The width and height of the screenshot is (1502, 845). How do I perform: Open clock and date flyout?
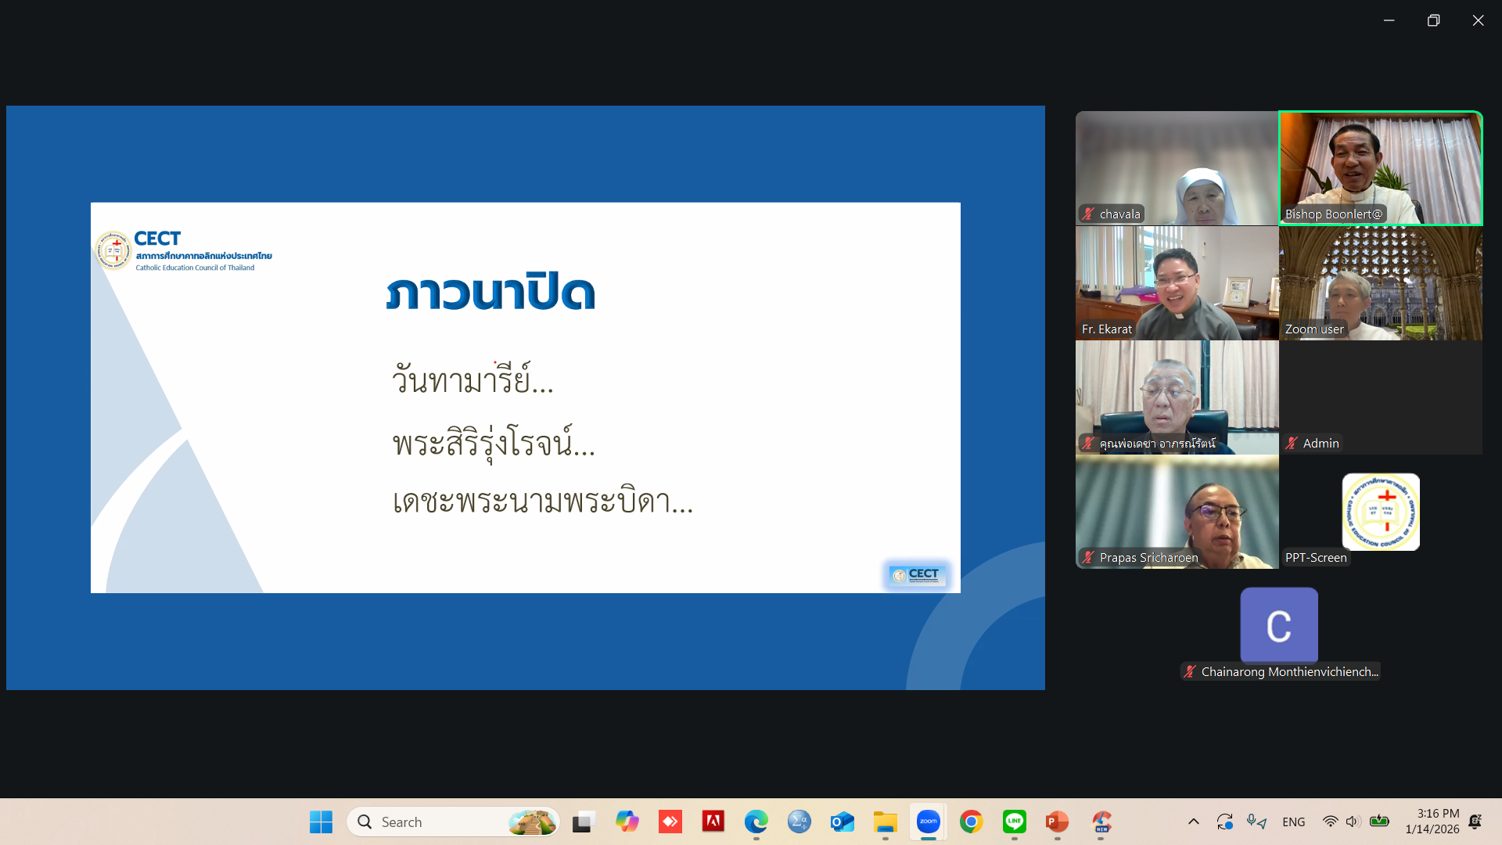[x=1432, y=822]
